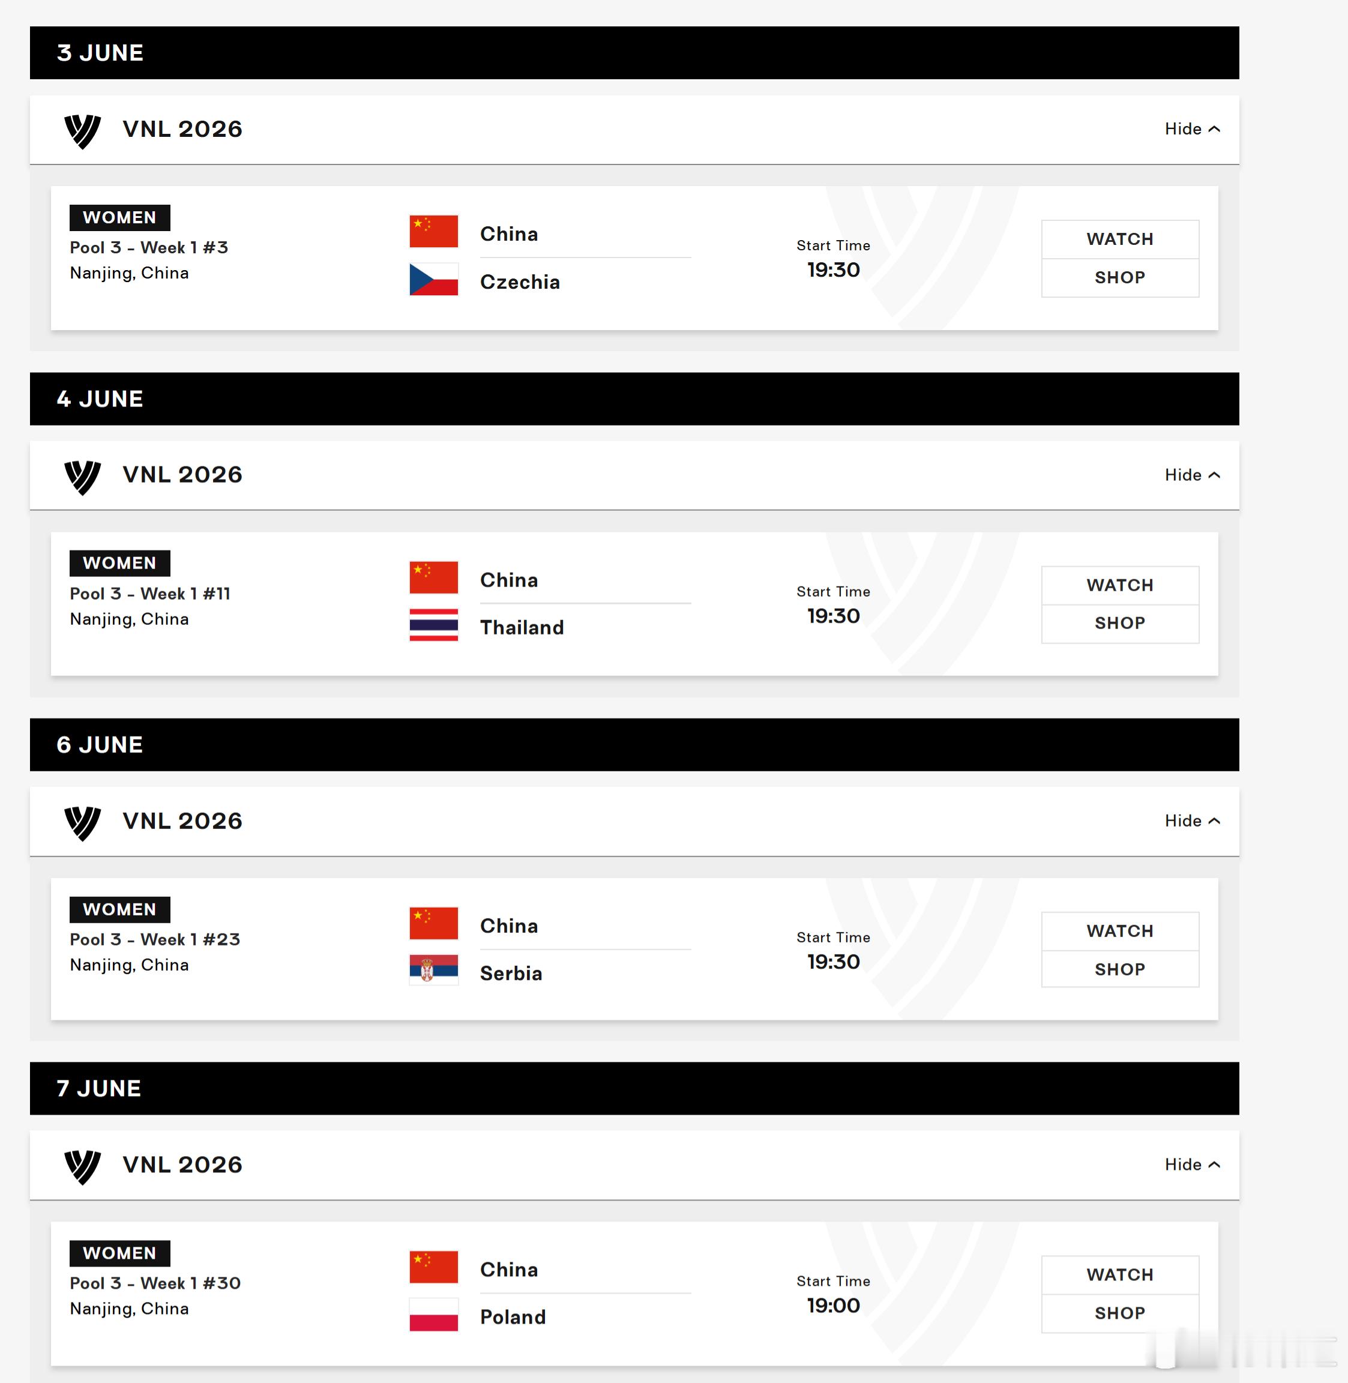This screenshot has height=1383, width=1348.
Task: Open the Thailand team name link
Action: (522, 627)
